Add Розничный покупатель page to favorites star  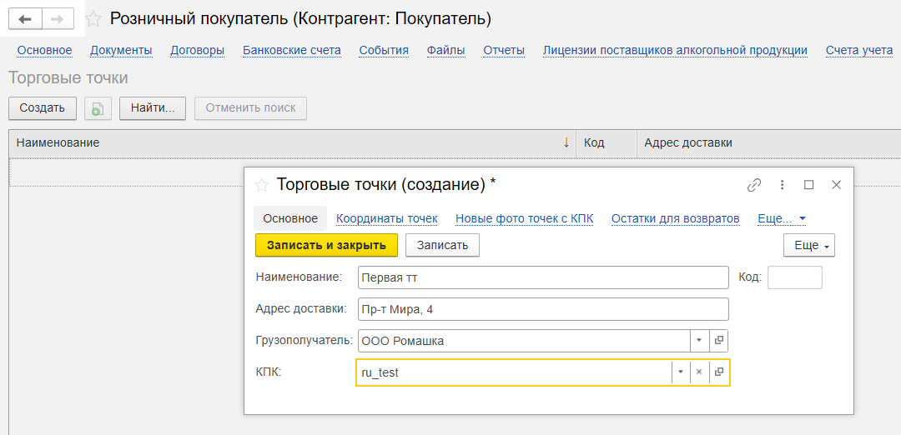[x=93, y=19]
